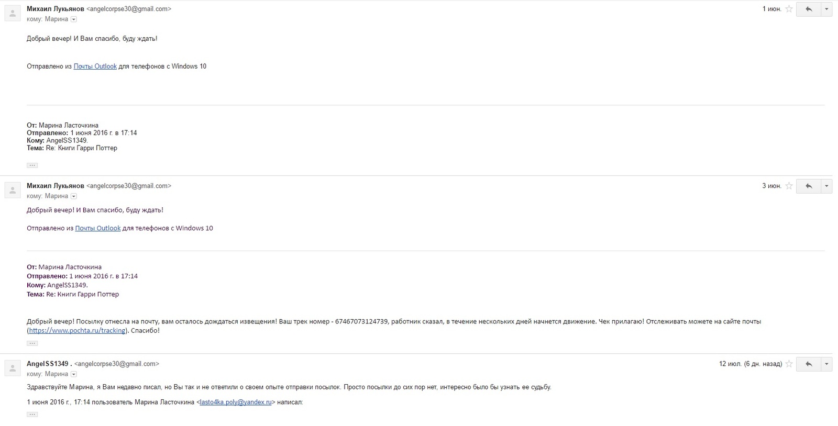
Task: Expand trimmed content in first message
Action: 32,165
